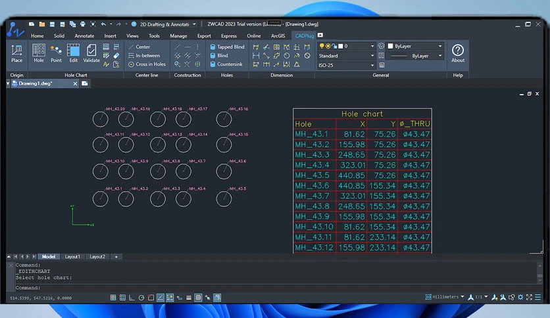Click the Print icon in quick access toolbar

83,24
